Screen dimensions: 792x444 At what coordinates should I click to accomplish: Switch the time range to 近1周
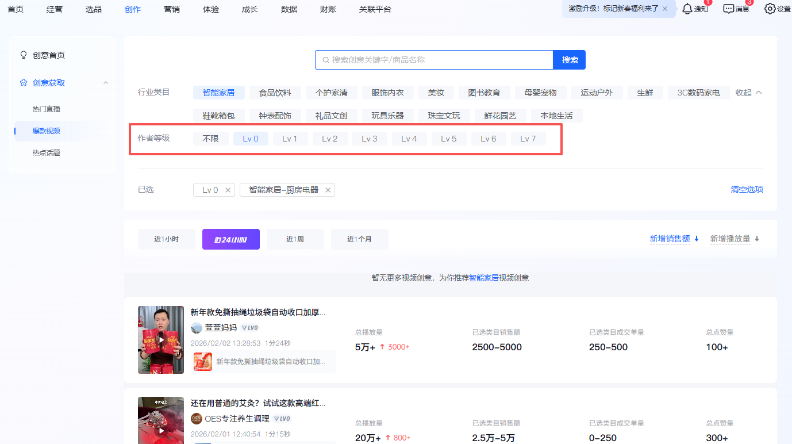(295, 239)
